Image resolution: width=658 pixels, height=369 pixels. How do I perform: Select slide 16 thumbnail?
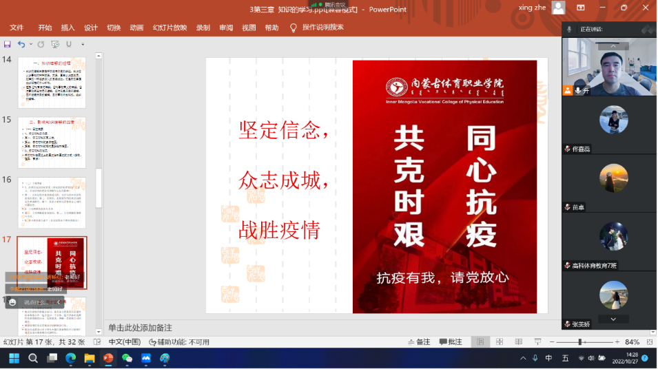point(52,202)
